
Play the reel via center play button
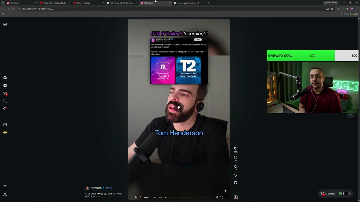pos(179,107)
